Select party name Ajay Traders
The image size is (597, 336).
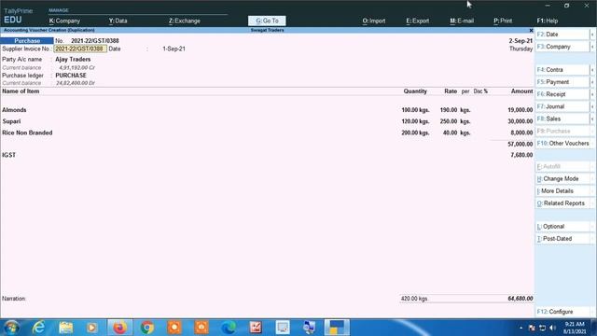tap(73, 60)
